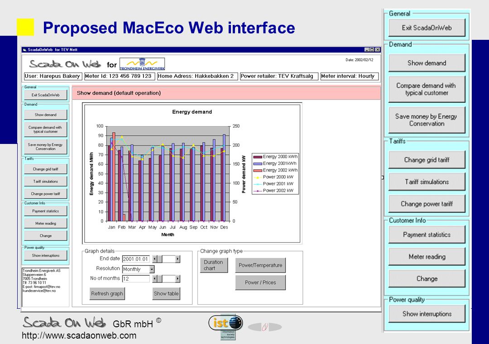Click the right arrow of the End date scroller
This screenshot has height=344, width=489.
[177, 259]
